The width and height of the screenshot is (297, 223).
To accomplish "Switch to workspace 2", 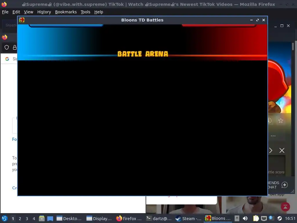I will tap(20, 219).
